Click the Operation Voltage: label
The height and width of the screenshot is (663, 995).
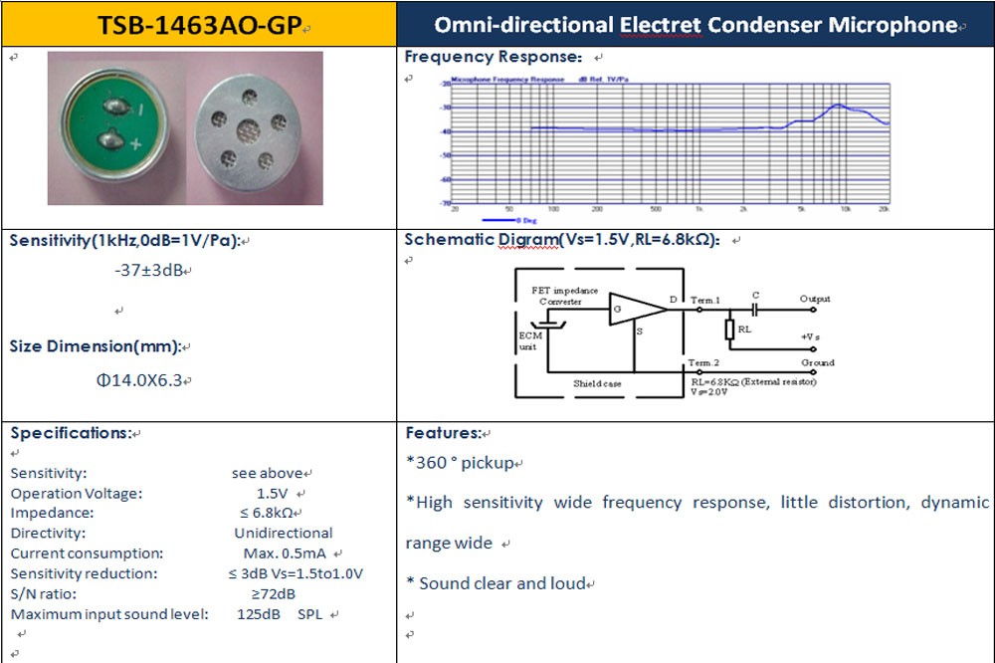click(77, 494)
